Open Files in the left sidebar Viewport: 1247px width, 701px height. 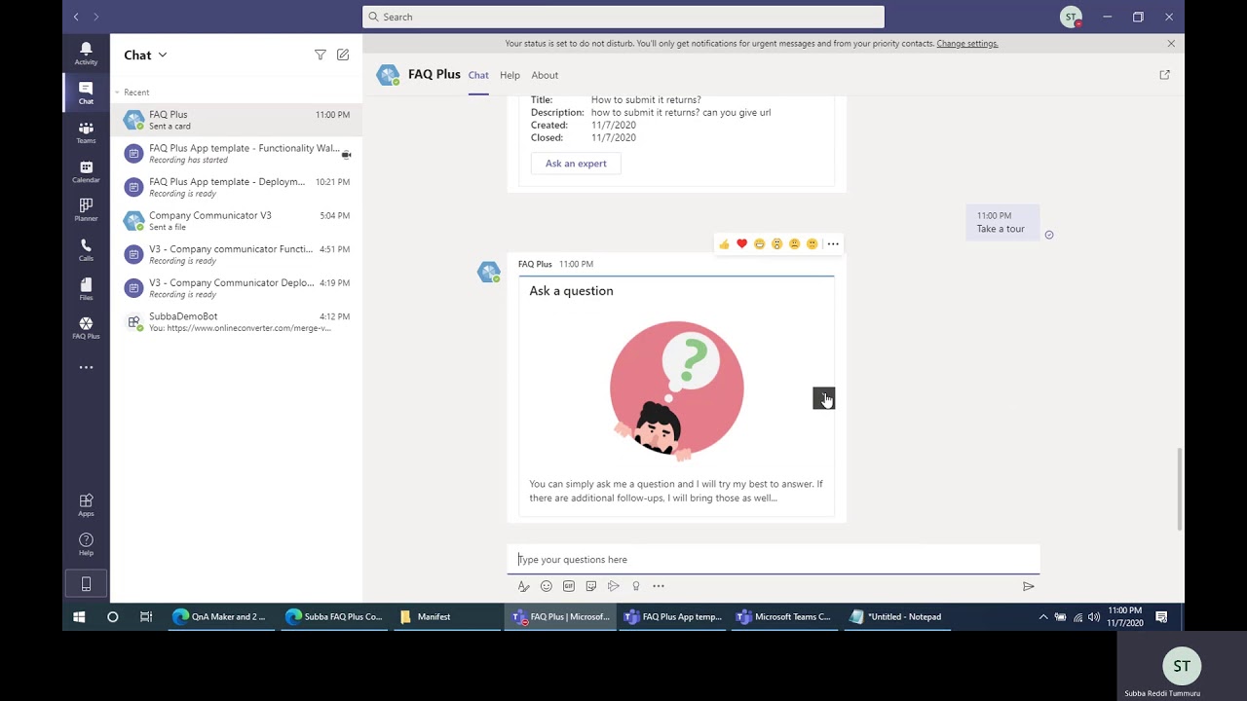pos(86,289)
